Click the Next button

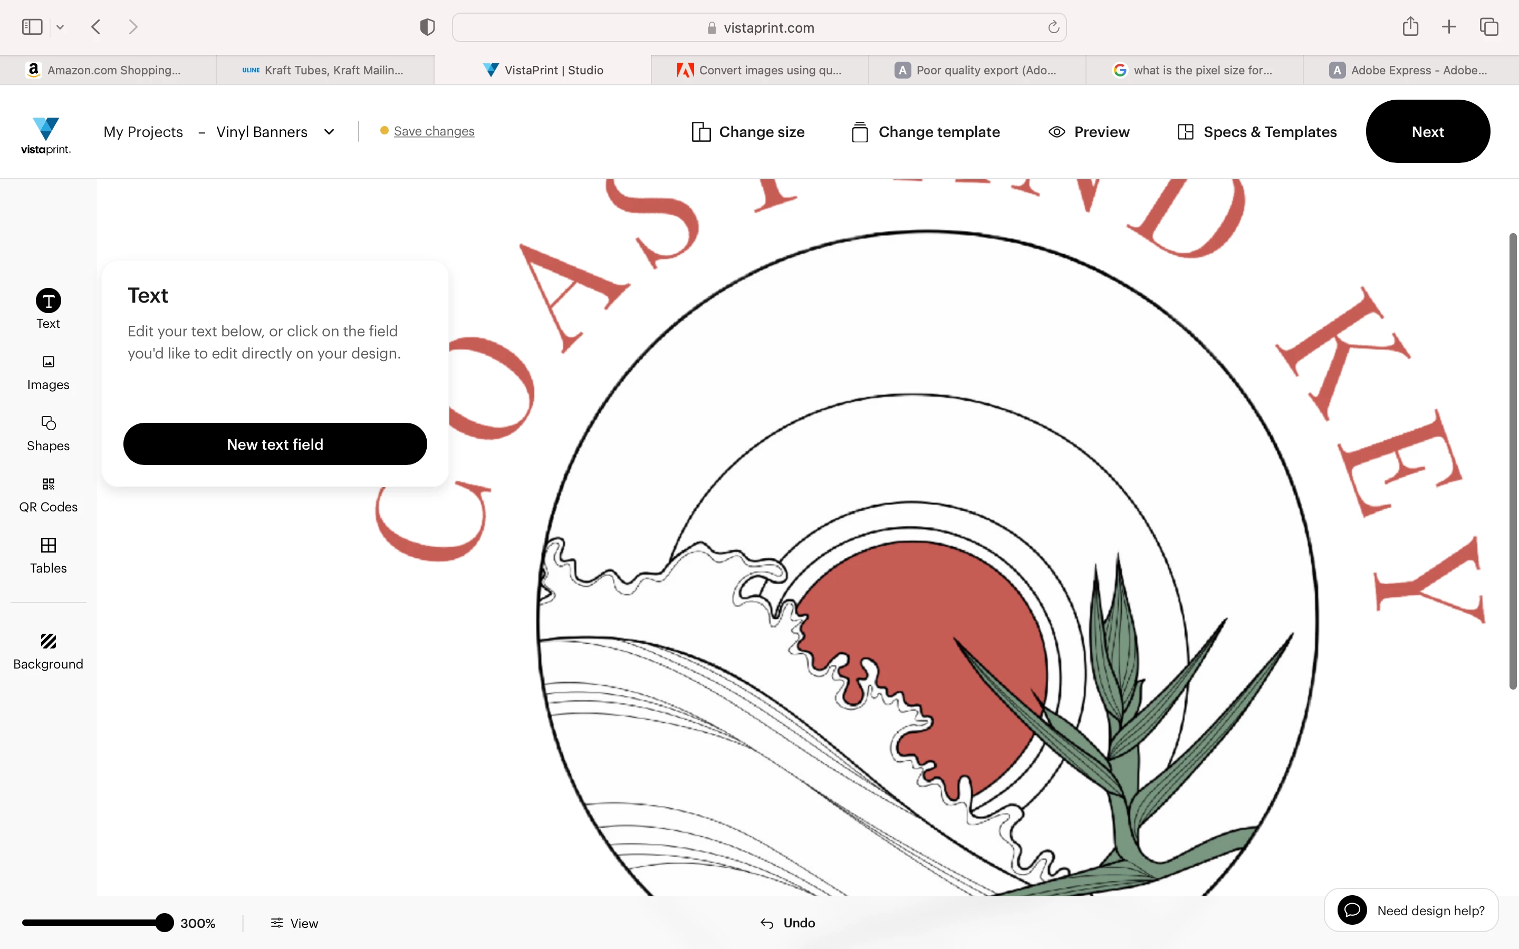click(1427, 131)
